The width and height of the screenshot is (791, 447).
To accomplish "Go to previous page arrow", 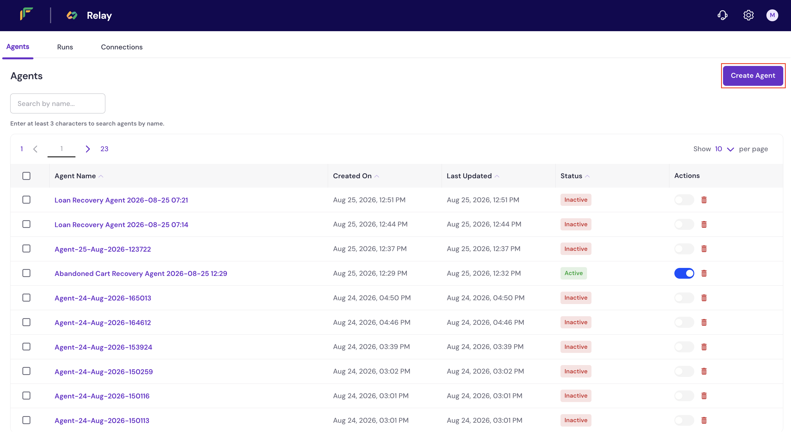I will tap(35, 149).
